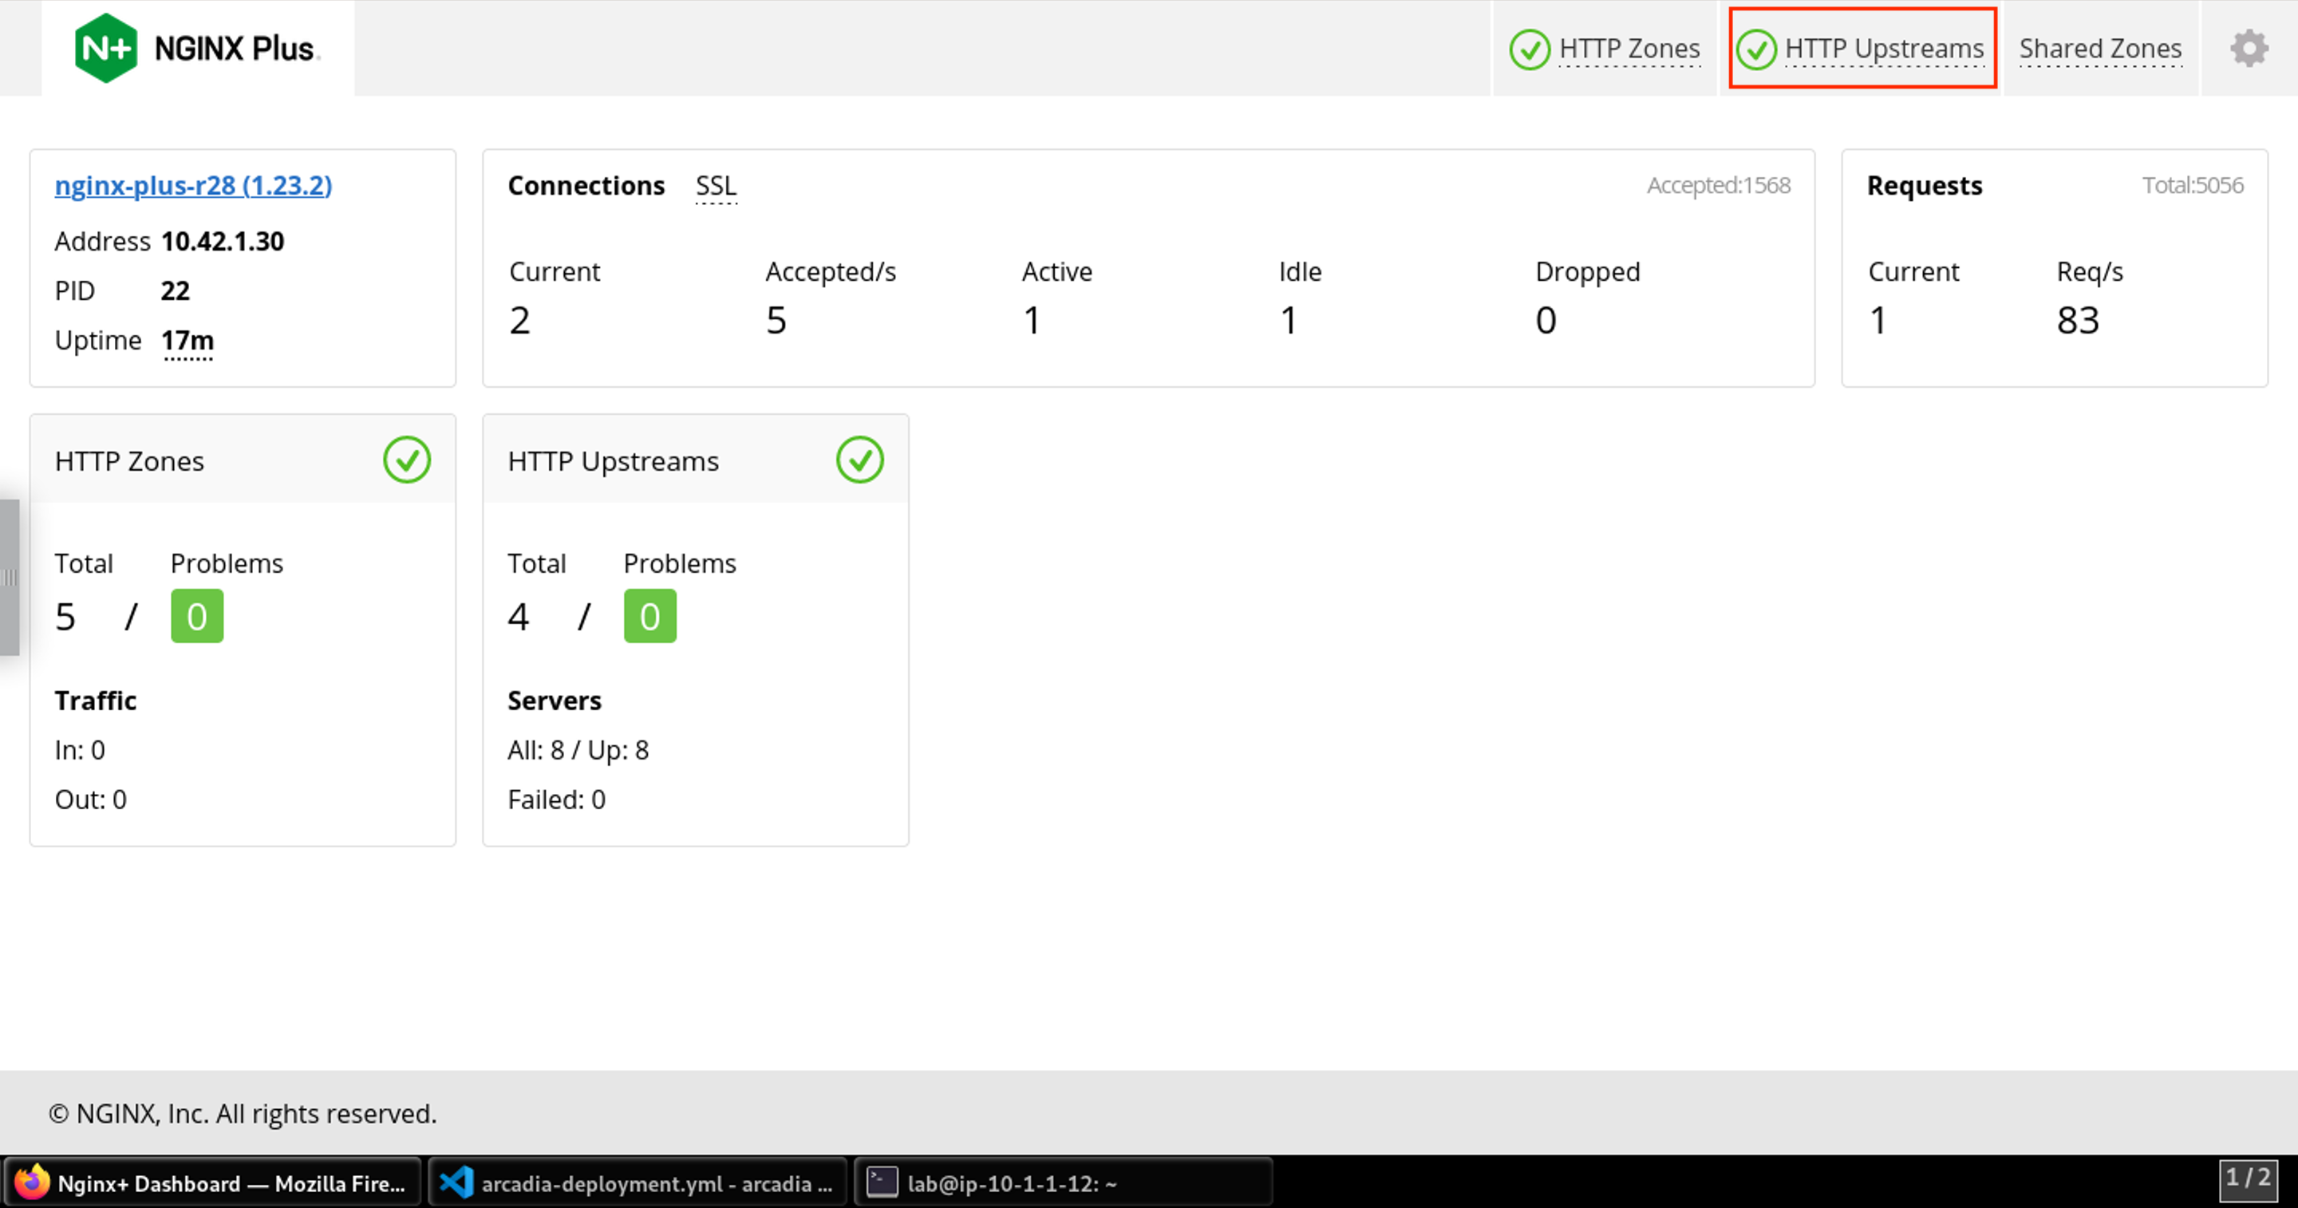This screenshot has height=1208, width=2298.
Task: Click the Idle connections value 1
Action: [1289, 320]
